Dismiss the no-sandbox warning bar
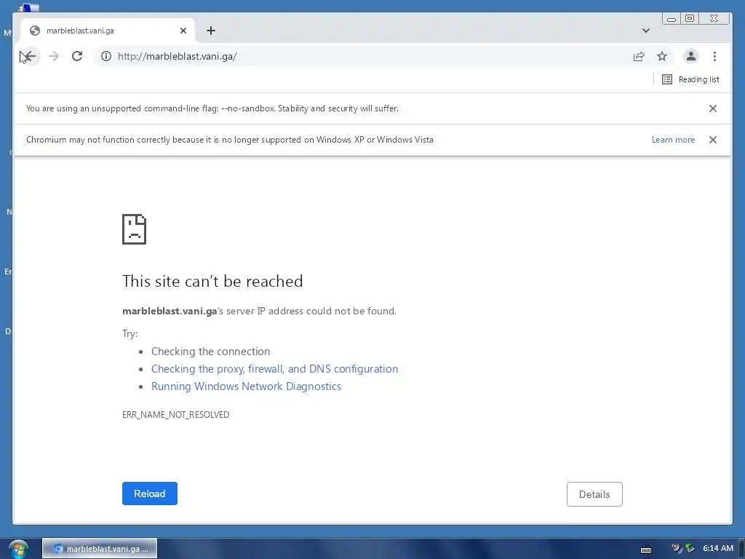This screenshot has height=559, width=745. point(713,108)
